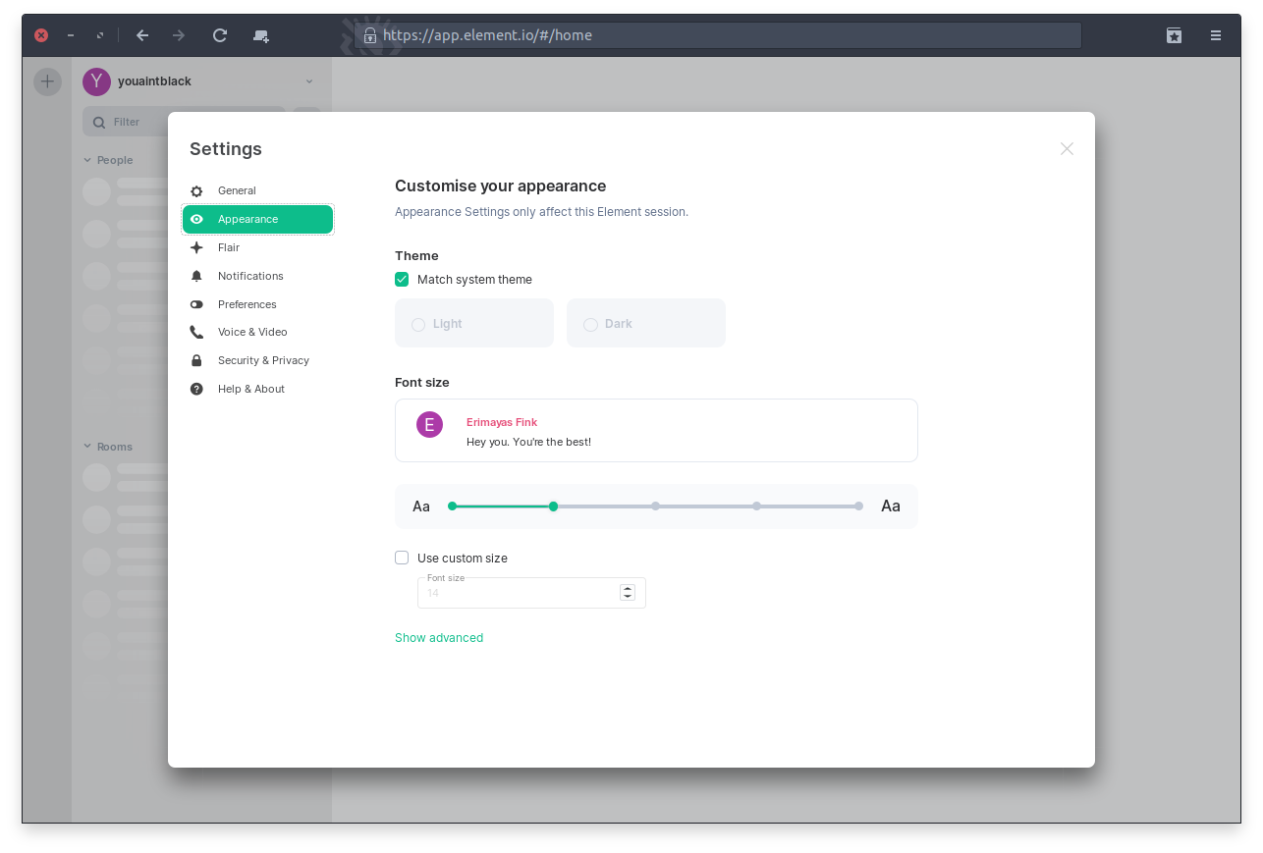1263x853 pixels.
Task: Click the lock icon in the address bar
Action: pos(370,35)
